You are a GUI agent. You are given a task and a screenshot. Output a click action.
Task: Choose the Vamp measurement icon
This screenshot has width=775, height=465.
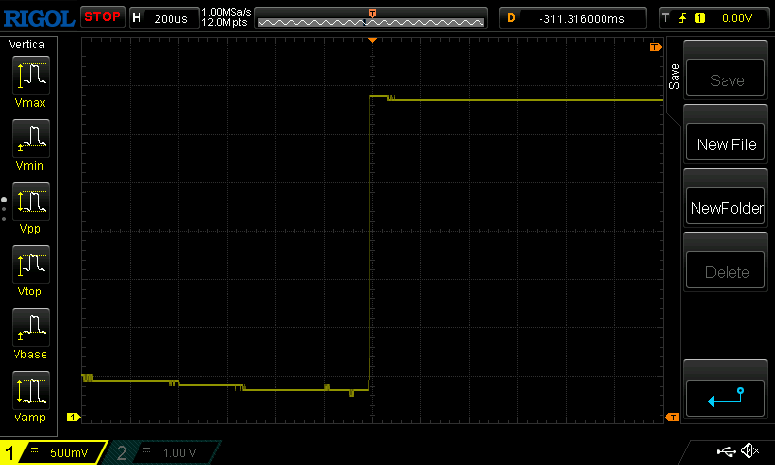(x=29, y=394)
